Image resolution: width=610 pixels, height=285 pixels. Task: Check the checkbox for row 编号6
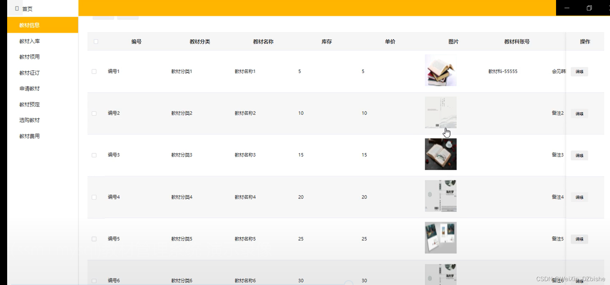(x=94, y=281)
